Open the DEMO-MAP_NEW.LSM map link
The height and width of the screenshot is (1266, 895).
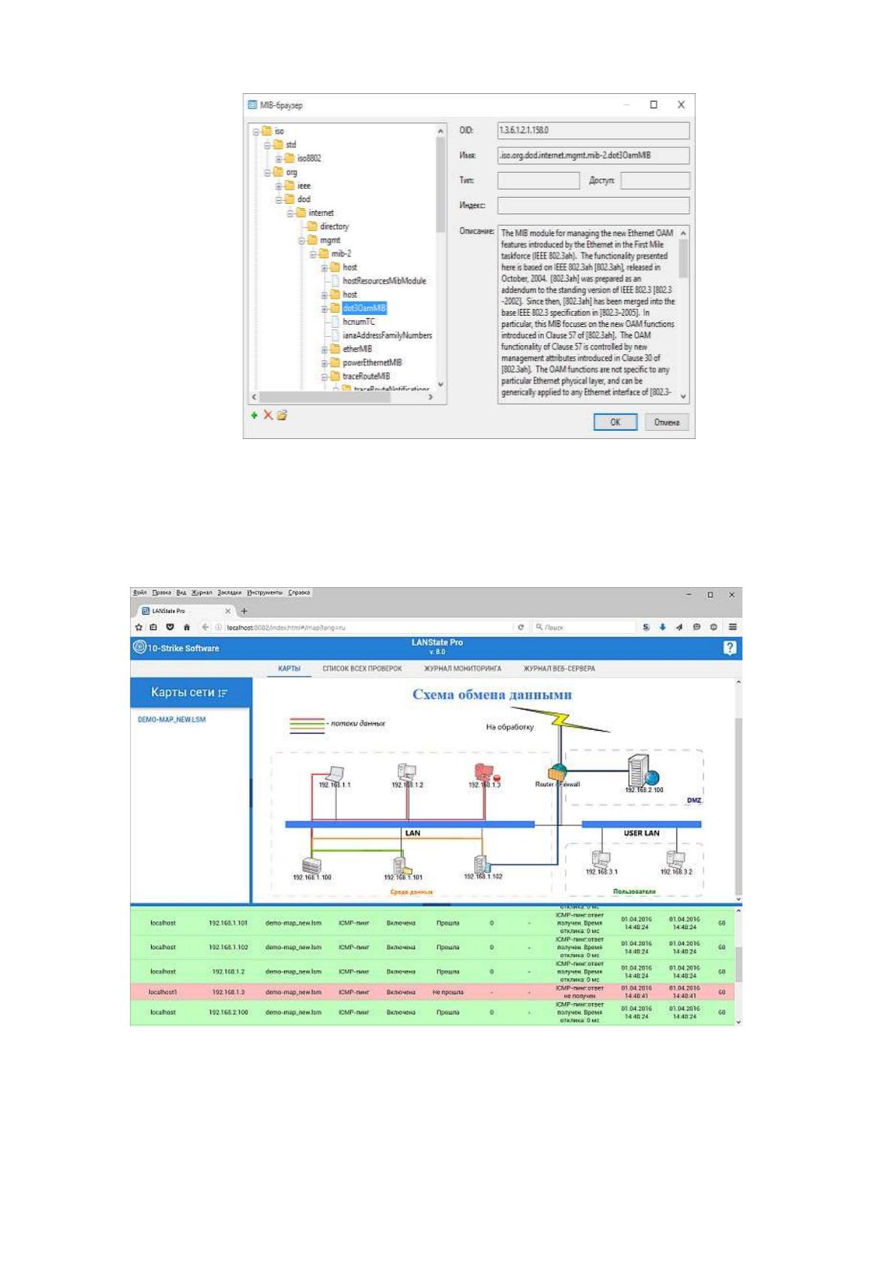tap(171, 719)
